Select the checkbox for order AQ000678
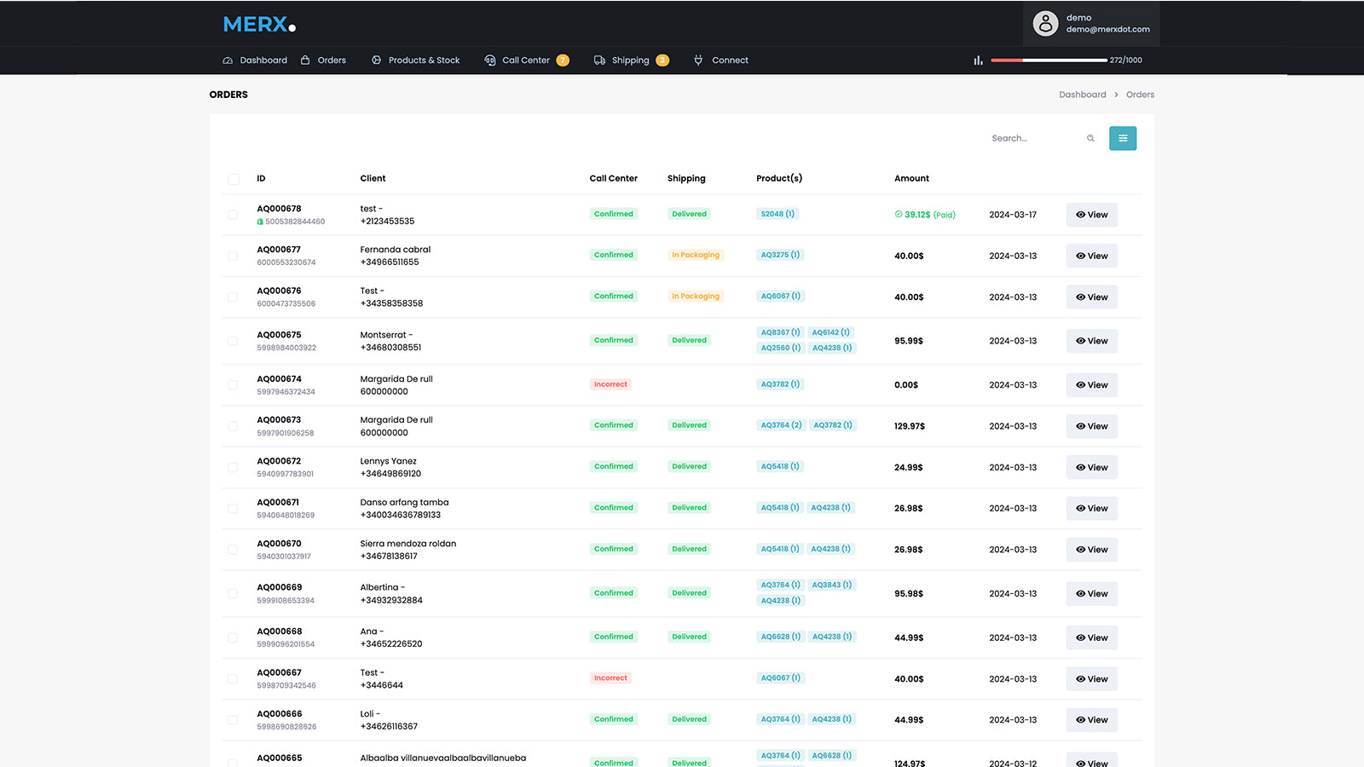1364x767 pixels. 233,215
